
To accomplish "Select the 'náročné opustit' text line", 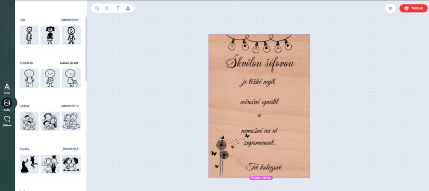I will click(259, 102).
